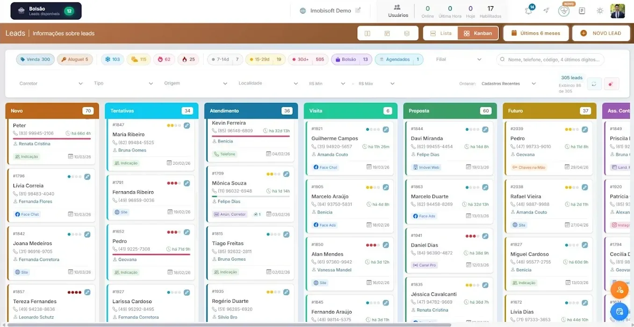This screenshot has width=634, height=327.
Task: Open the Corretor dropdown
Action: tap(51, 83)
